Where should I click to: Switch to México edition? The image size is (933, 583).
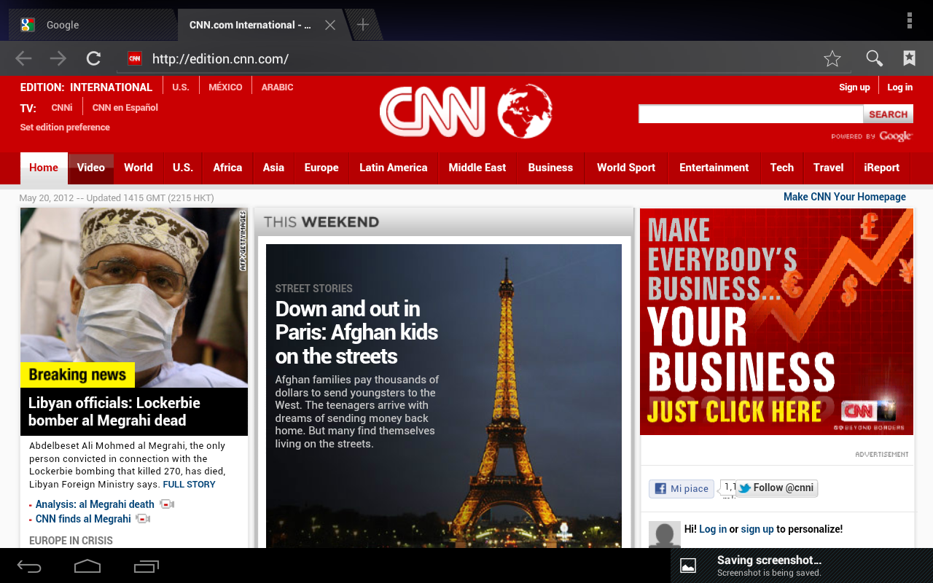point(225,87)
